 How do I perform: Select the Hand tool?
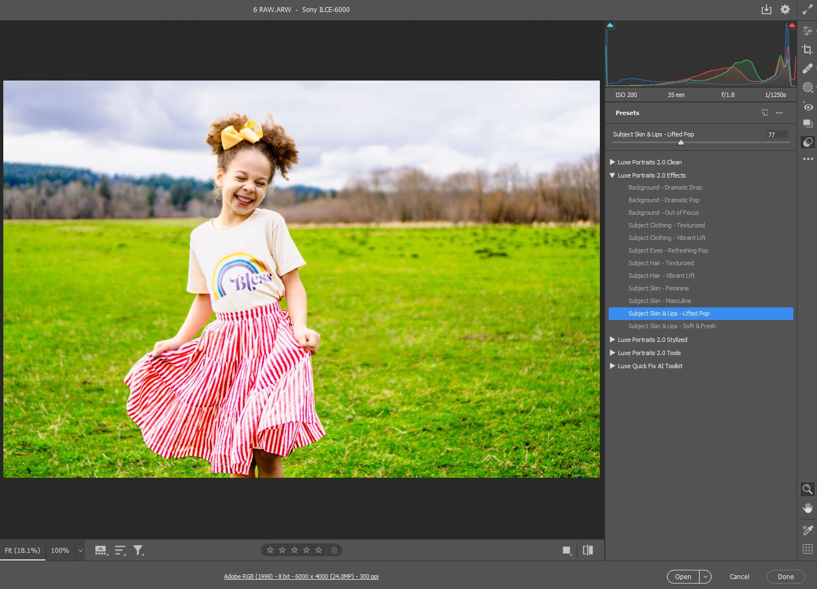(x=807, y=507)
